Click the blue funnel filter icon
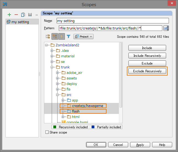This screenshot has width=178, height=152. click(x=69, y=36)
